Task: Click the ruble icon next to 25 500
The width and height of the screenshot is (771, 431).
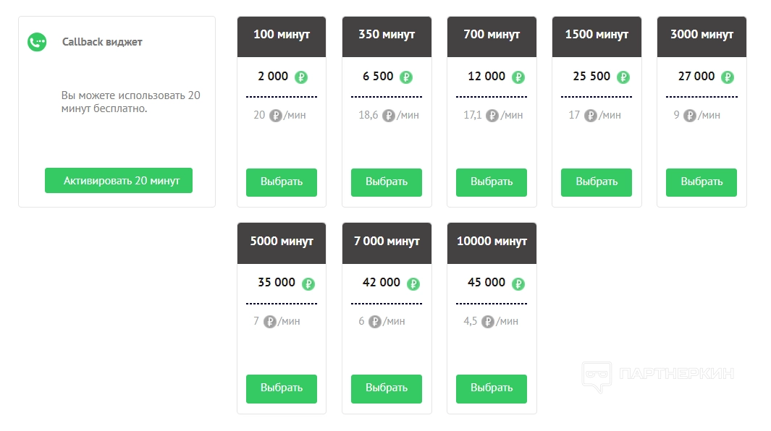Action: pyautogui.click(x=623, y=77)
